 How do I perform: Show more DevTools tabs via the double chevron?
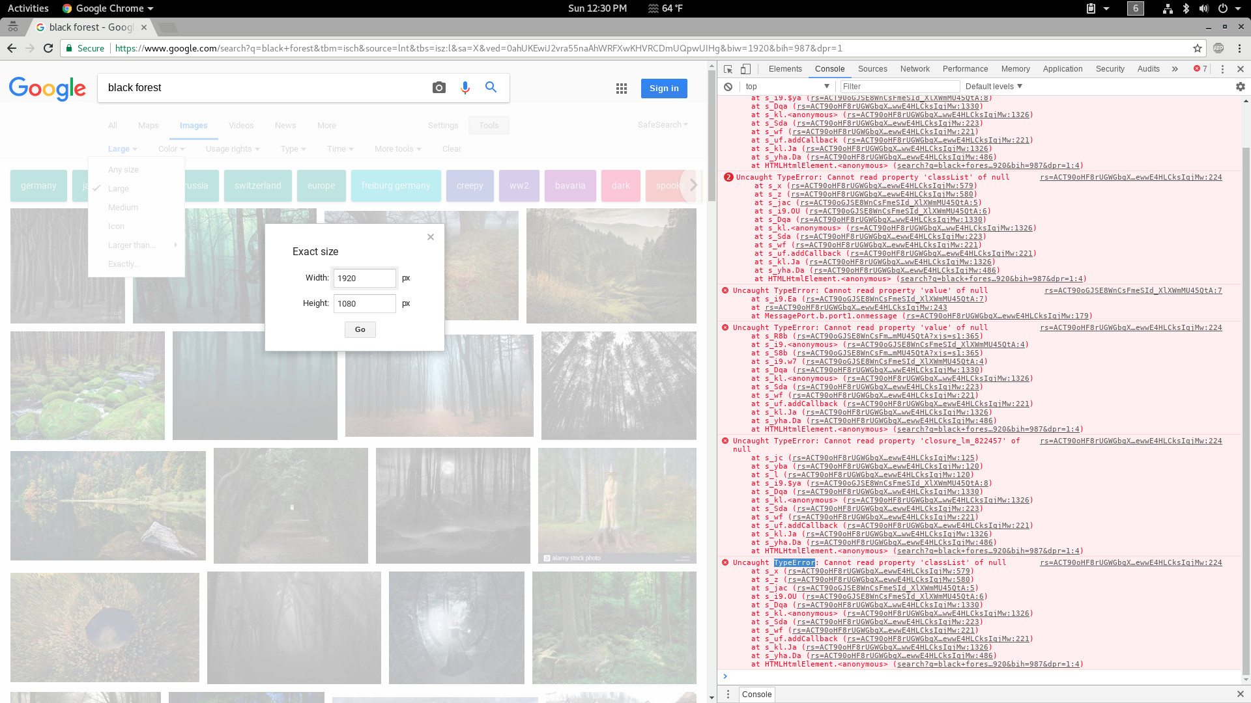(x=1175, y=69)
